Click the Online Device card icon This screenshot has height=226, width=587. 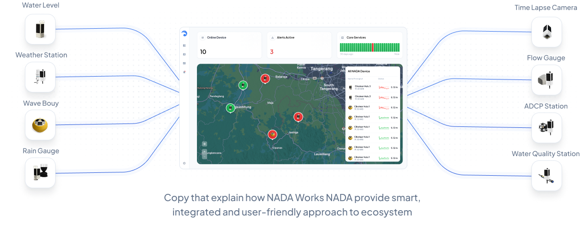203,37
